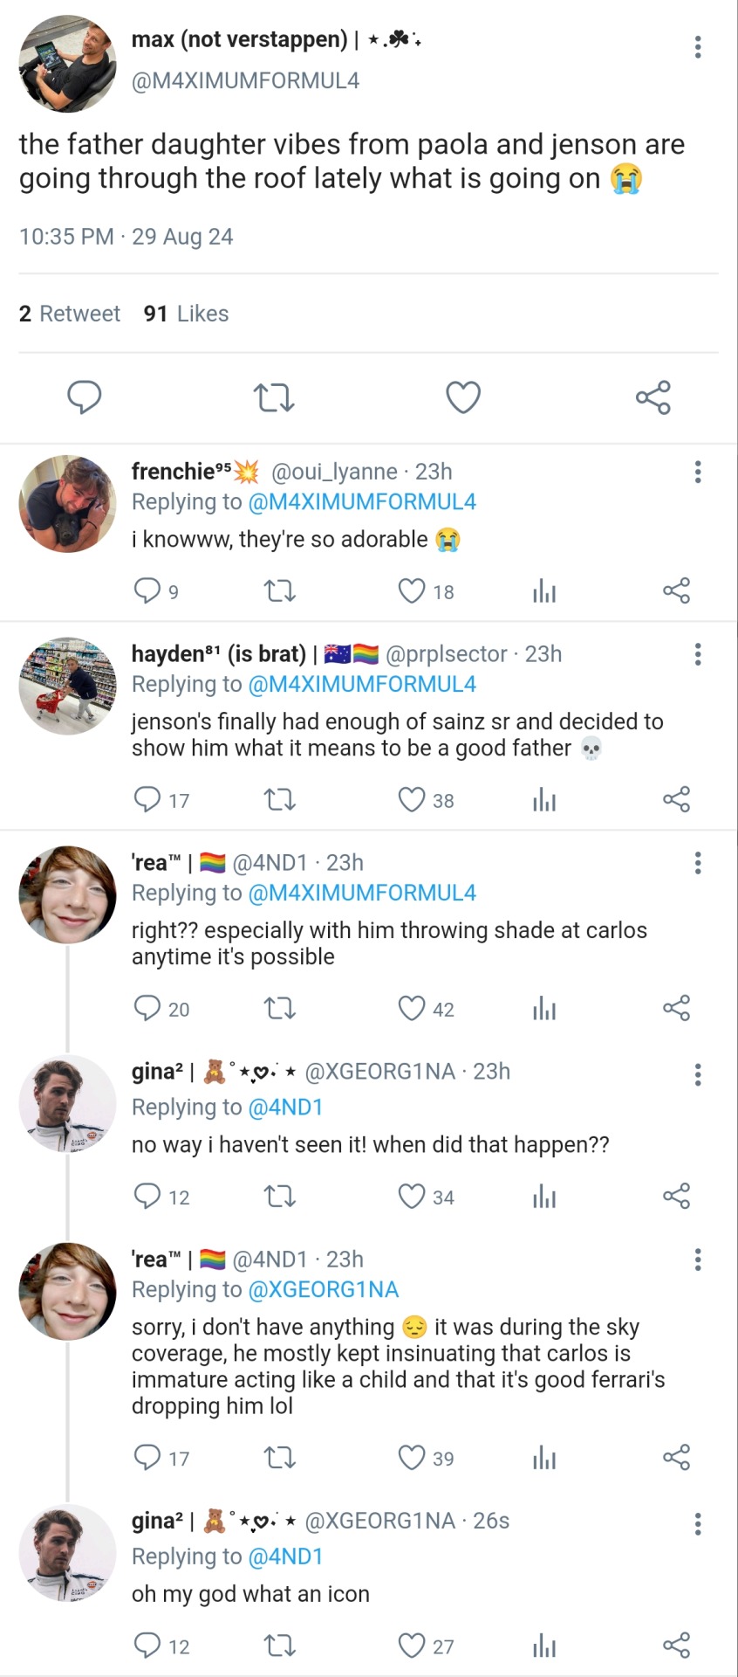Open more options on frenchie's reply
738x1677 pixels.
697,473
